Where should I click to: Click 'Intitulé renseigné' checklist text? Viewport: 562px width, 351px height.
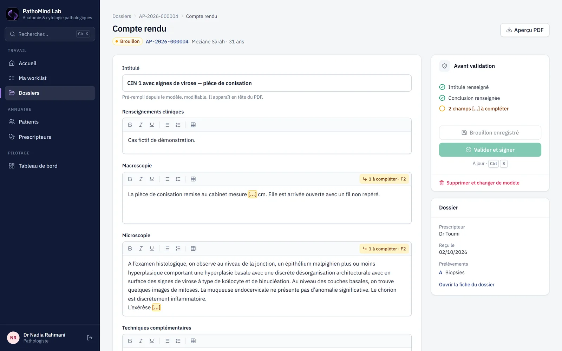[x=468, y=87]
